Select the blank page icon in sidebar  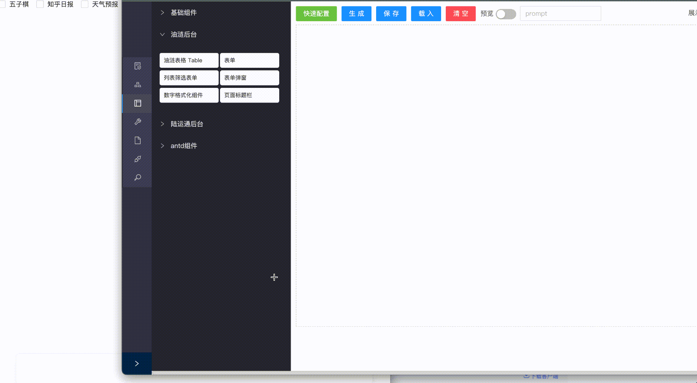(x=137, y=140)
